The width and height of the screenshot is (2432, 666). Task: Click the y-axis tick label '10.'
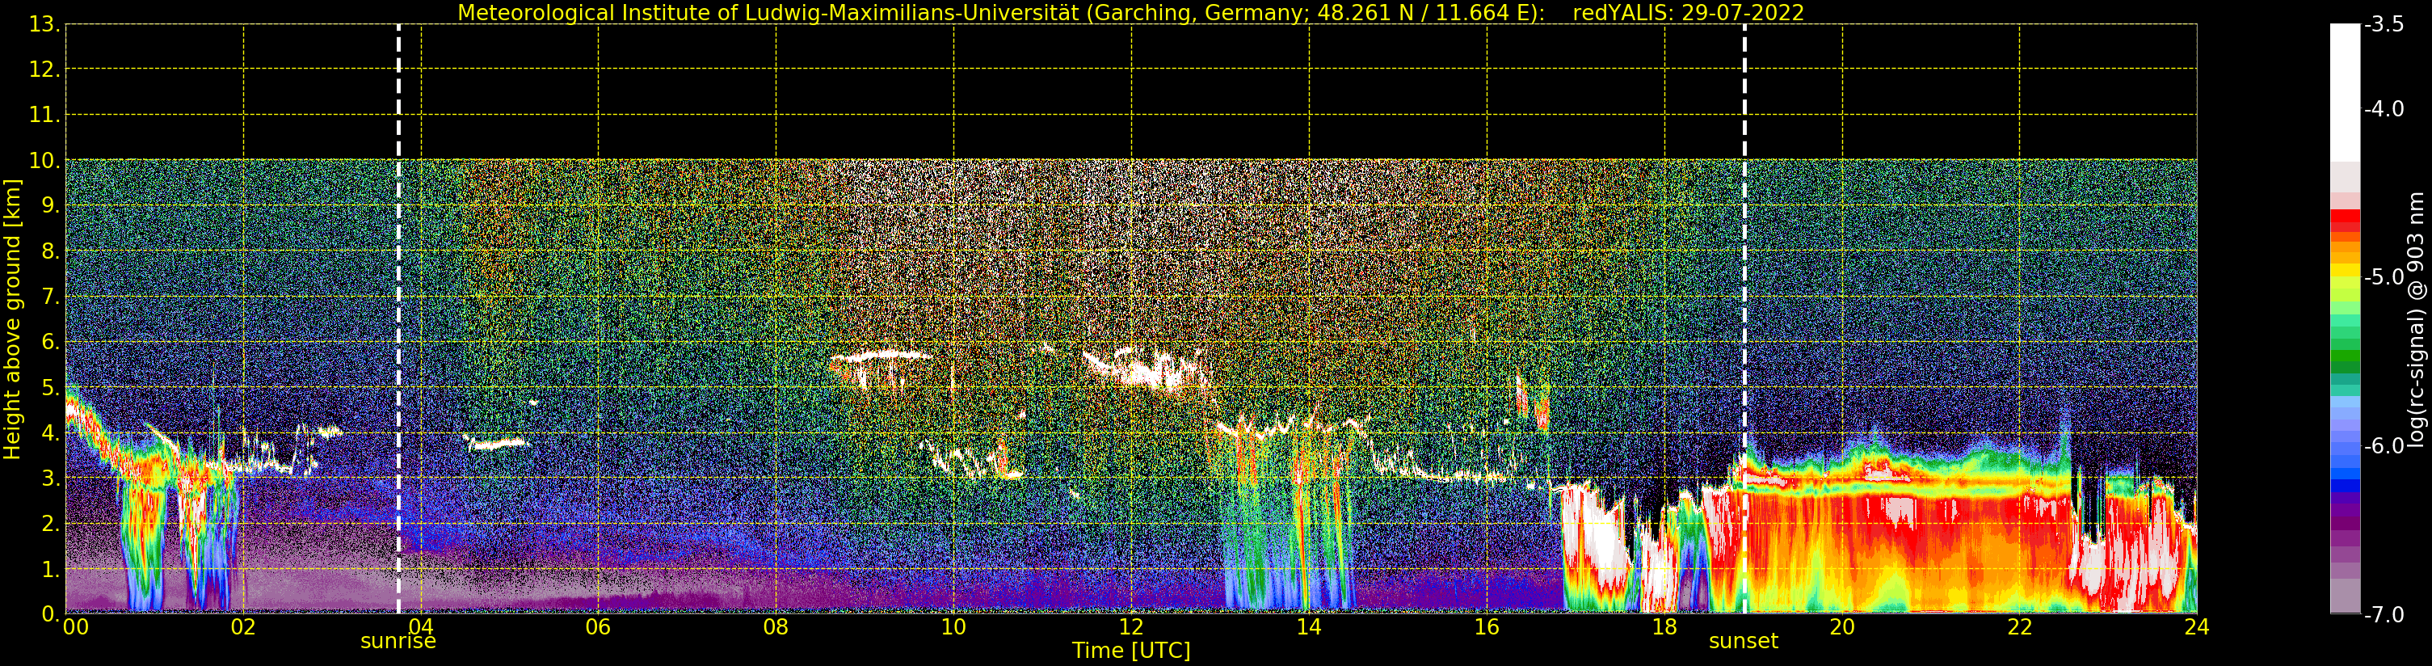[x=44, y=161]
